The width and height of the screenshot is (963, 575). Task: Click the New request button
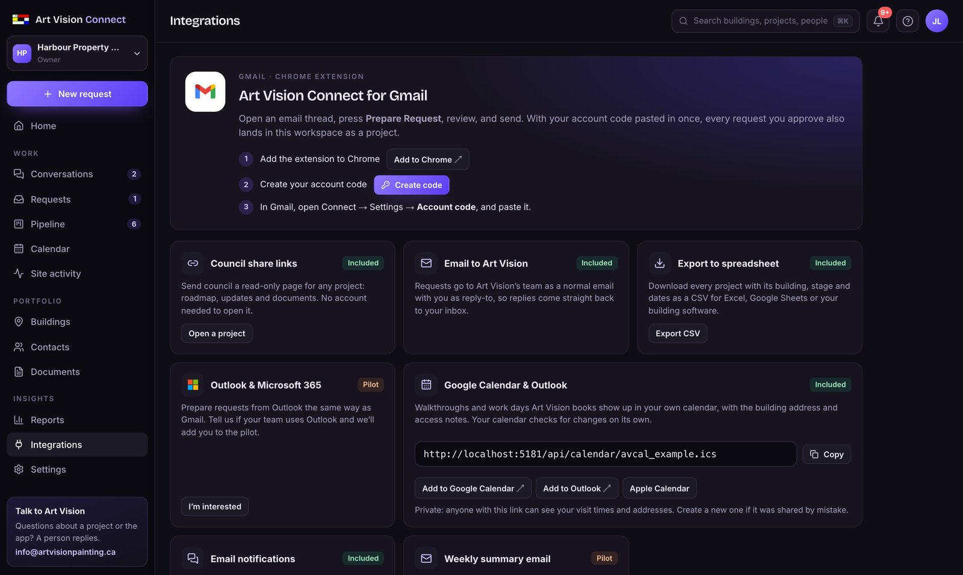click(77, 94)
